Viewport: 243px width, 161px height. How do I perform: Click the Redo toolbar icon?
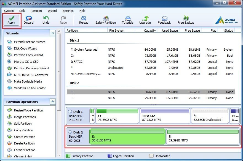click(63, 20)
